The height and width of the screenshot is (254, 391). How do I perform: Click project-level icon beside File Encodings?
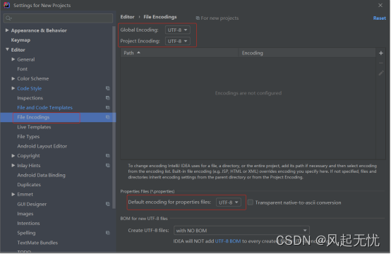coord(108,117)
